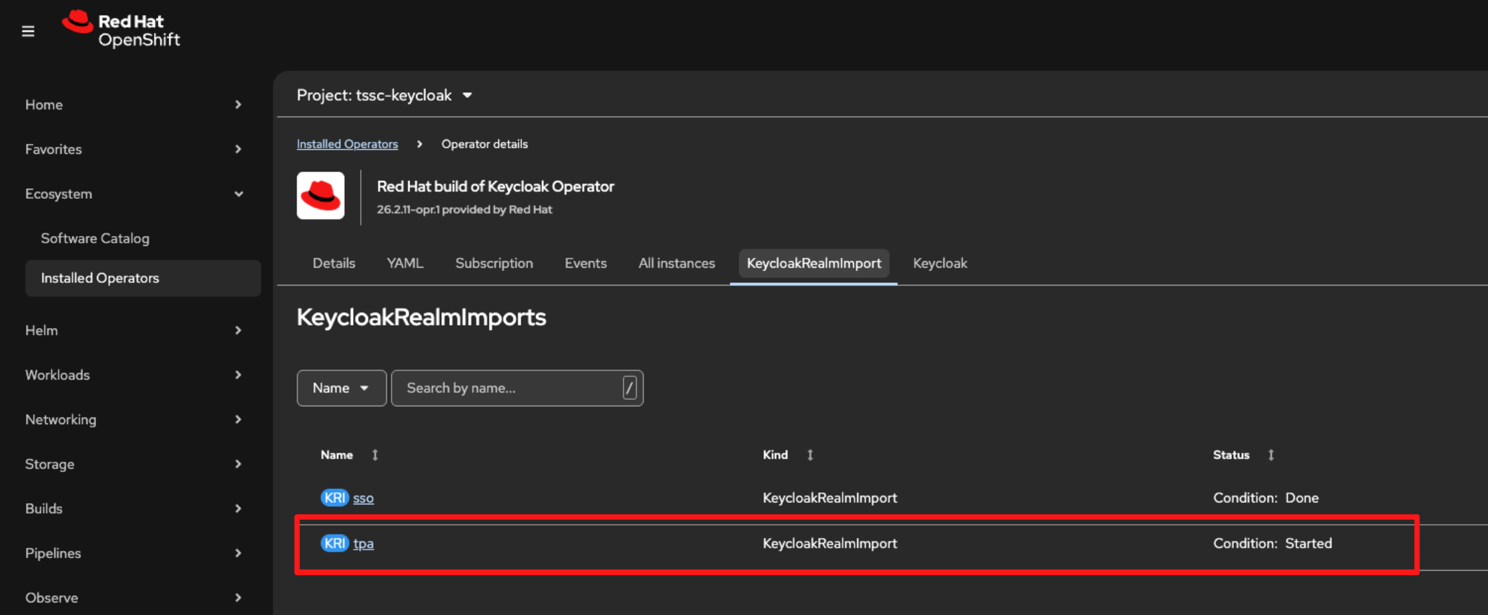This screenshot has height=615, width=1488.
Task: Click the Search by name input field
Action: 511,388
